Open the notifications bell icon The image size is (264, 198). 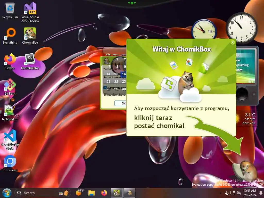(261, 193)
